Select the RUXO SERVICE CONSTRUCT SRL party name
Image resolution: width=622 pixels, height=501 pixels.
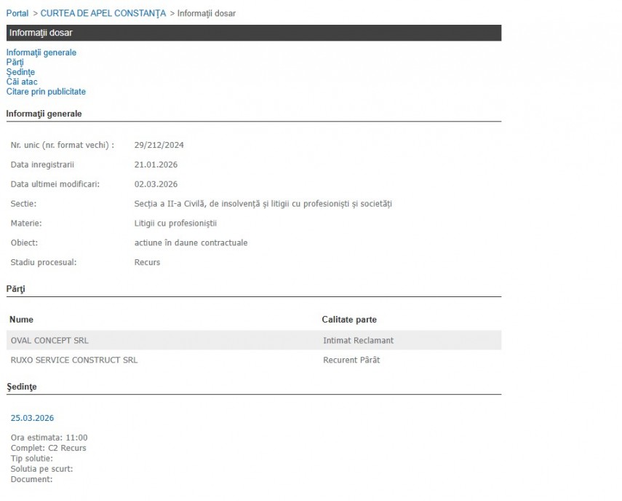click(x=73, y=360)
